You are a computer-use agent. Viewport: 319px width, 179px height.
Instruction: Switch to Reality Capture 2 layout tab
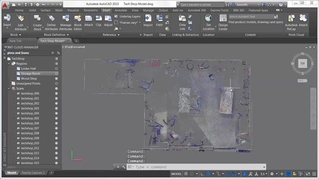click(33, 173)
